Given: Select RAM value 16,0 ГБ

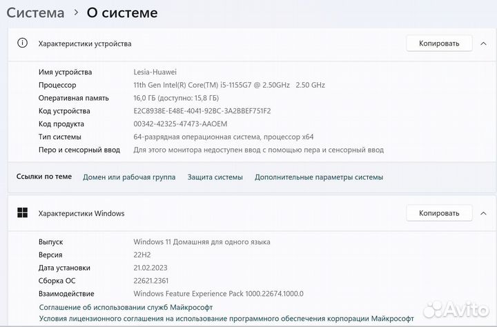Looking at the screenshot, I should [176, 98].
